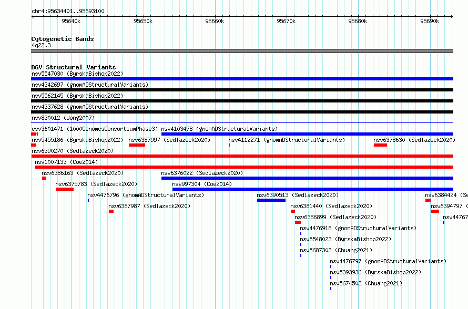Open variant nsv6387987 (Sedlazeck2020)
Screen dimensions: 468x309
149,206
